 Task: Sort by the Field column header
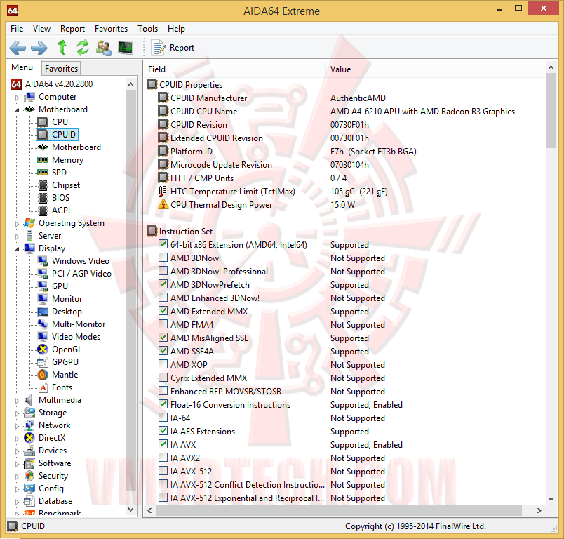click(235, 69)
